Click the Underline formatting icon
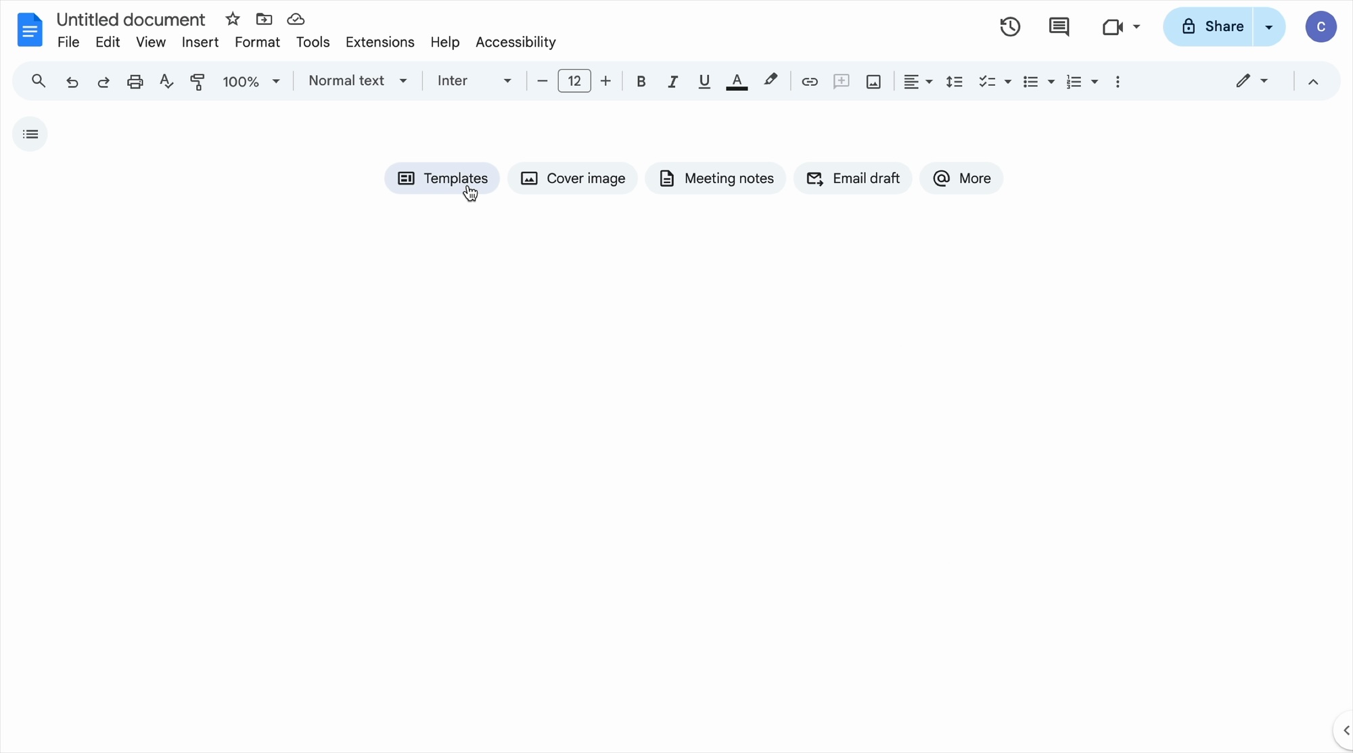 pos(704,80)
